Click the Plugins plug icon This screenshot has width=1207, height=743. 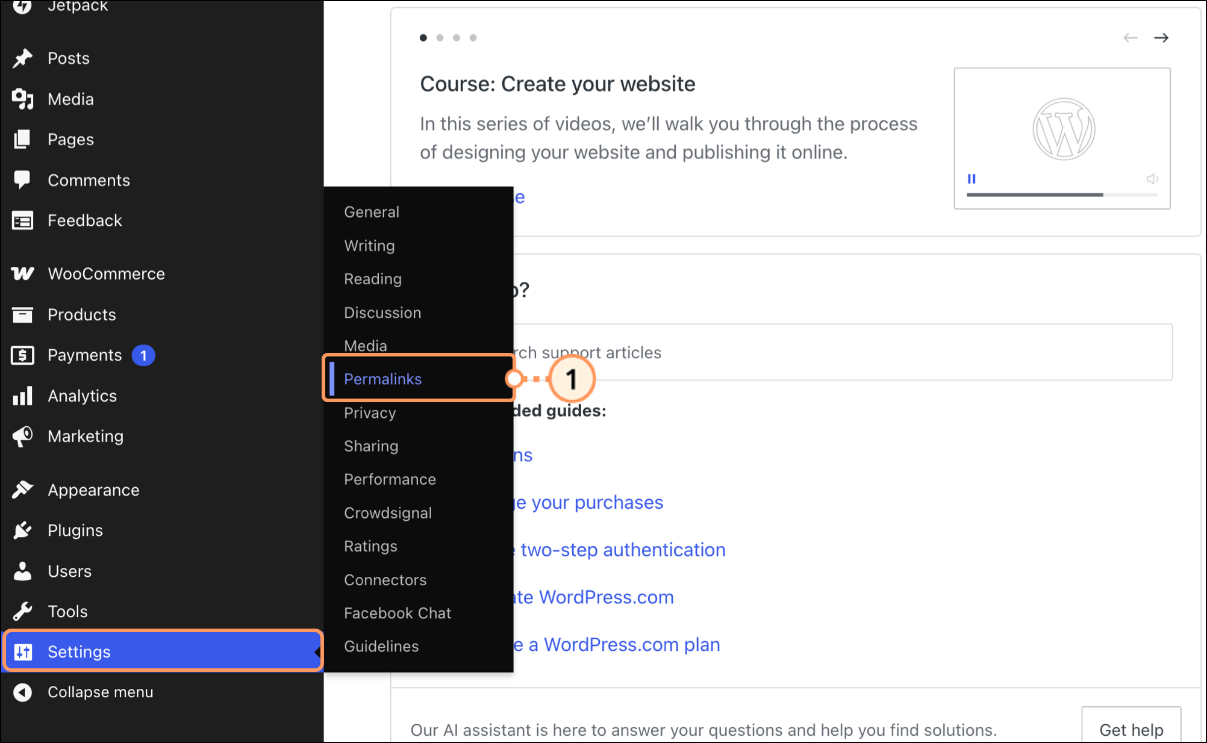[x=22, y=530]
